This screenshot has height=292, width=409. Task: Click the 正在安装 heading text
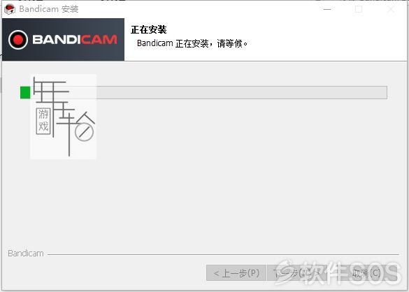(149, 30)
